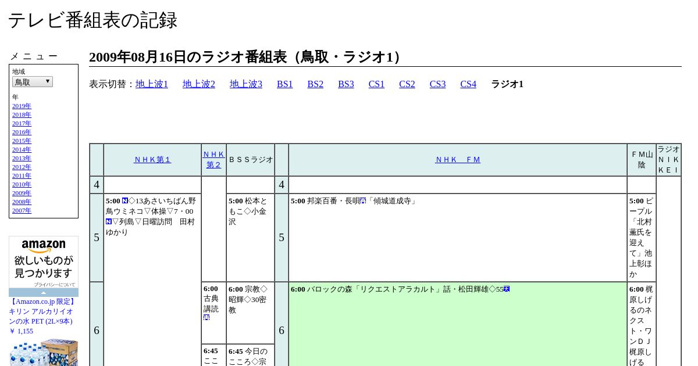
Task: Switch to CS4 listings
Action: (x=468, y=84)
